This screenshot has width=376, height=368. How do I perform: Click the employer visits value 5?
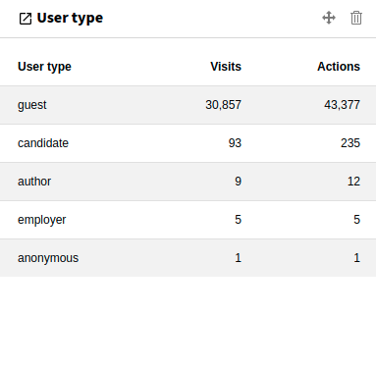[239, 220]
